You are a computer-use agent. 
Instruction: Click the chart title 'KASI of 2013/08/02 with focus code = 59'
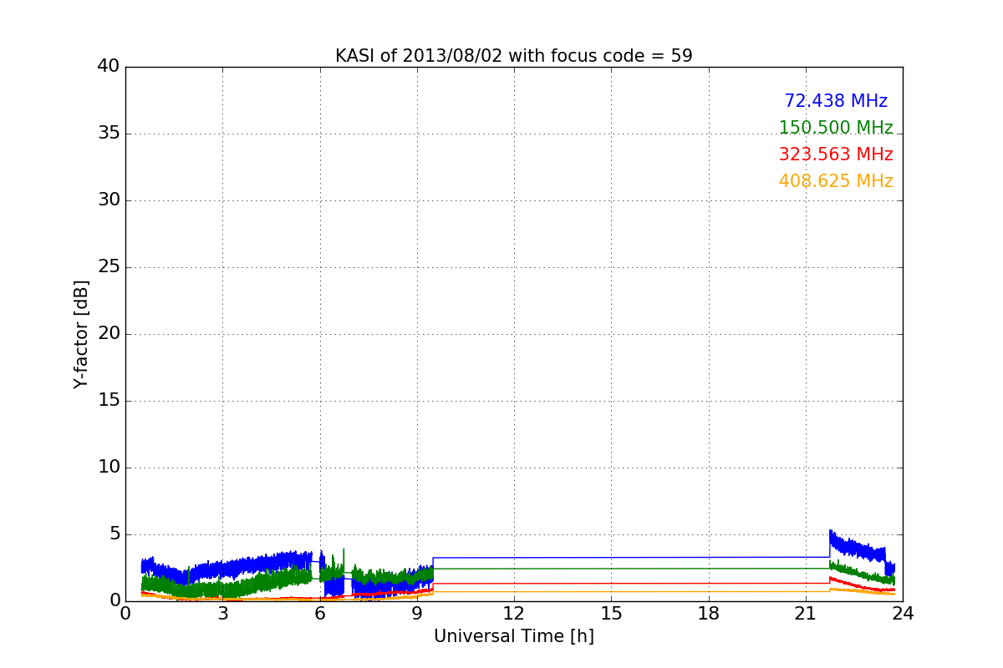pyautogui.click(x=514, y=56)
